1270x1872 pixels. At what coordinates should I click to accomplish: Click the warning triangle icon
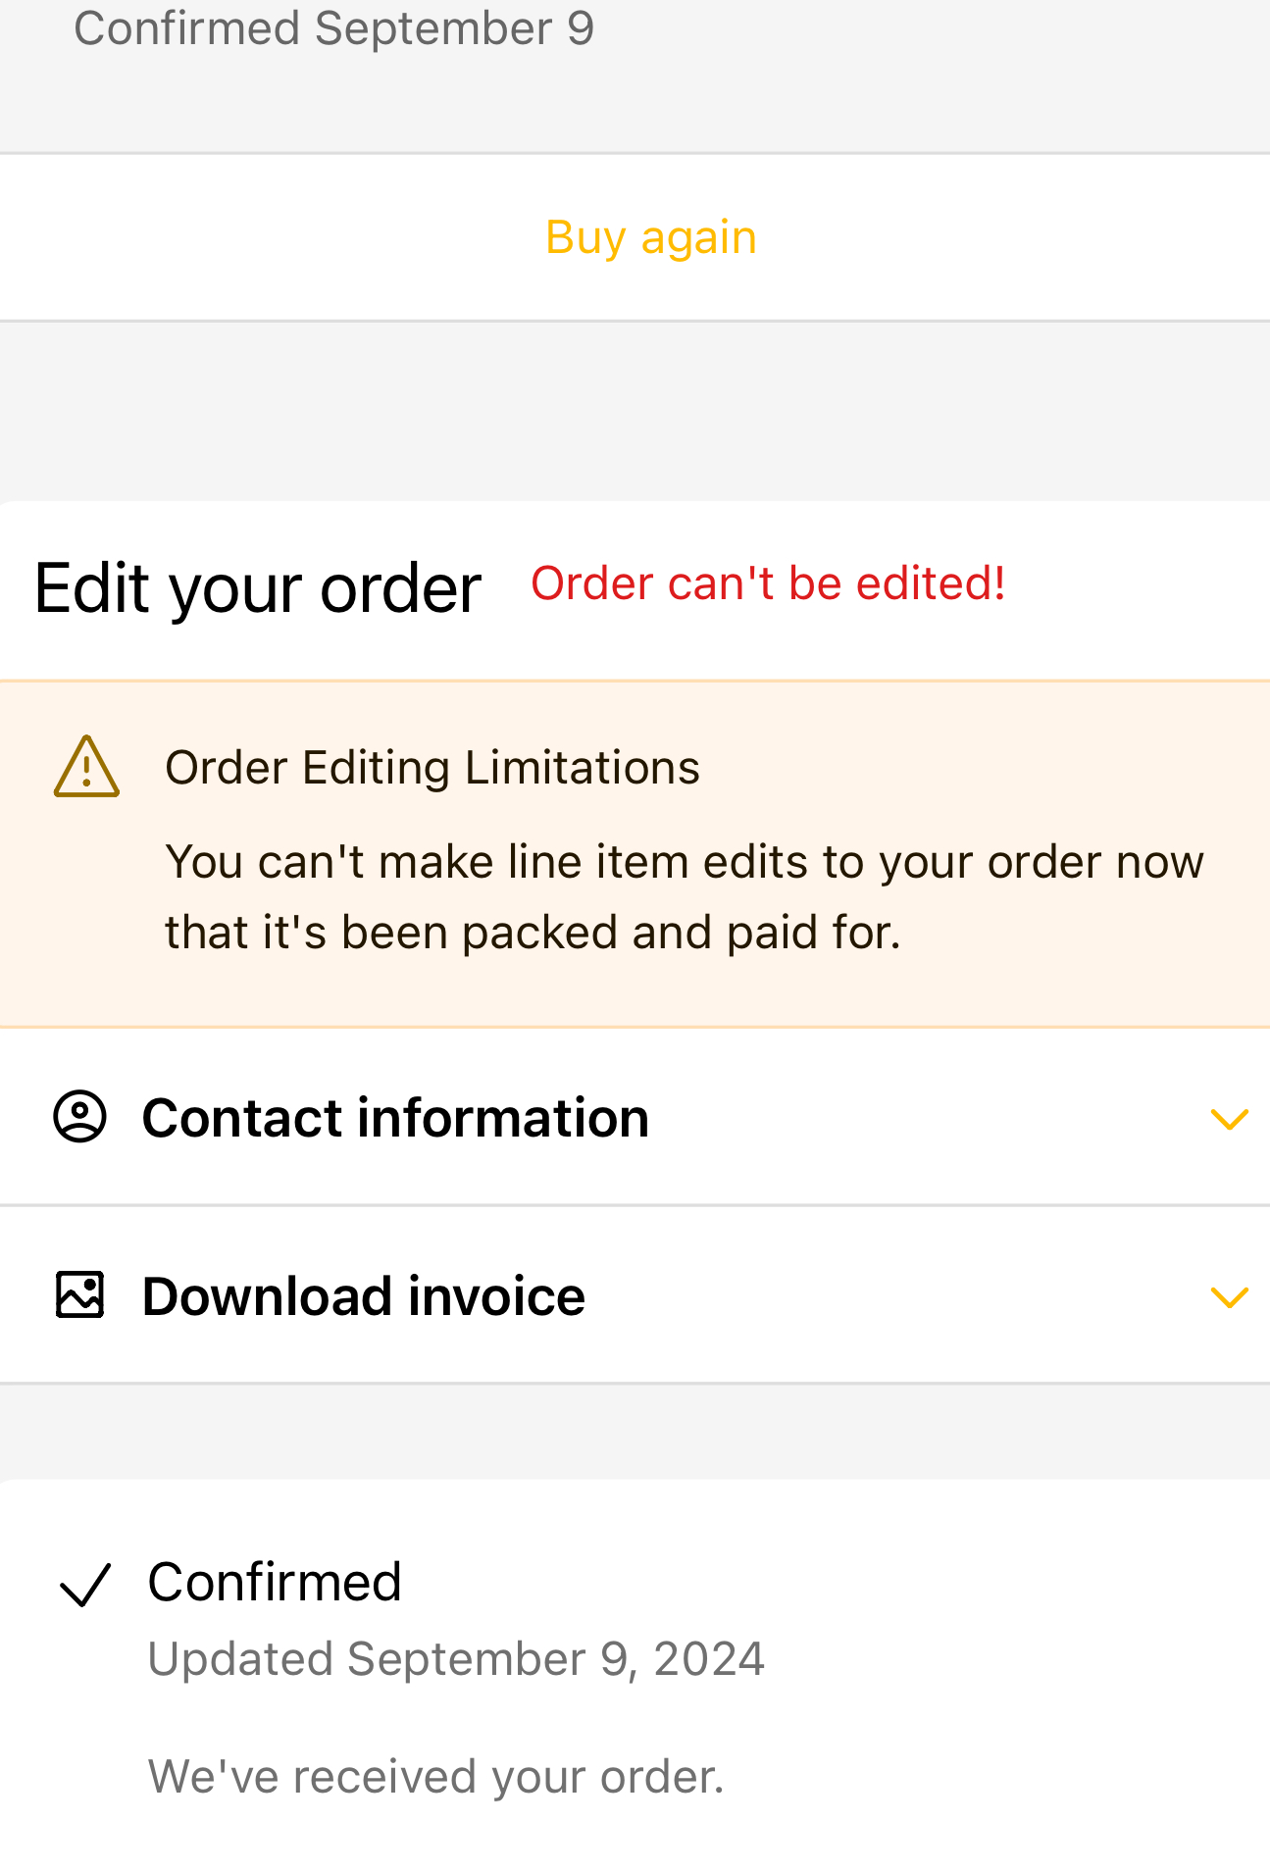tap(86, 768)
